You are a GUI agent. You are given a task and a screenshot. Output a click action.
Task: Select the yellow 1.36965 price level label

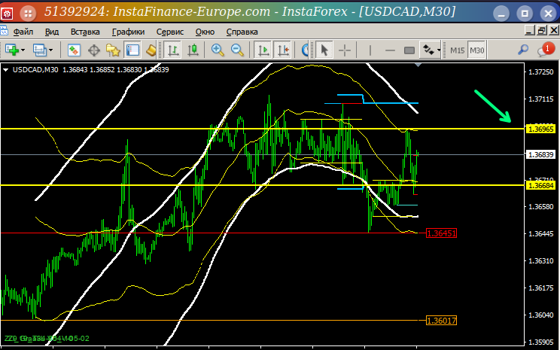point(540,129)
